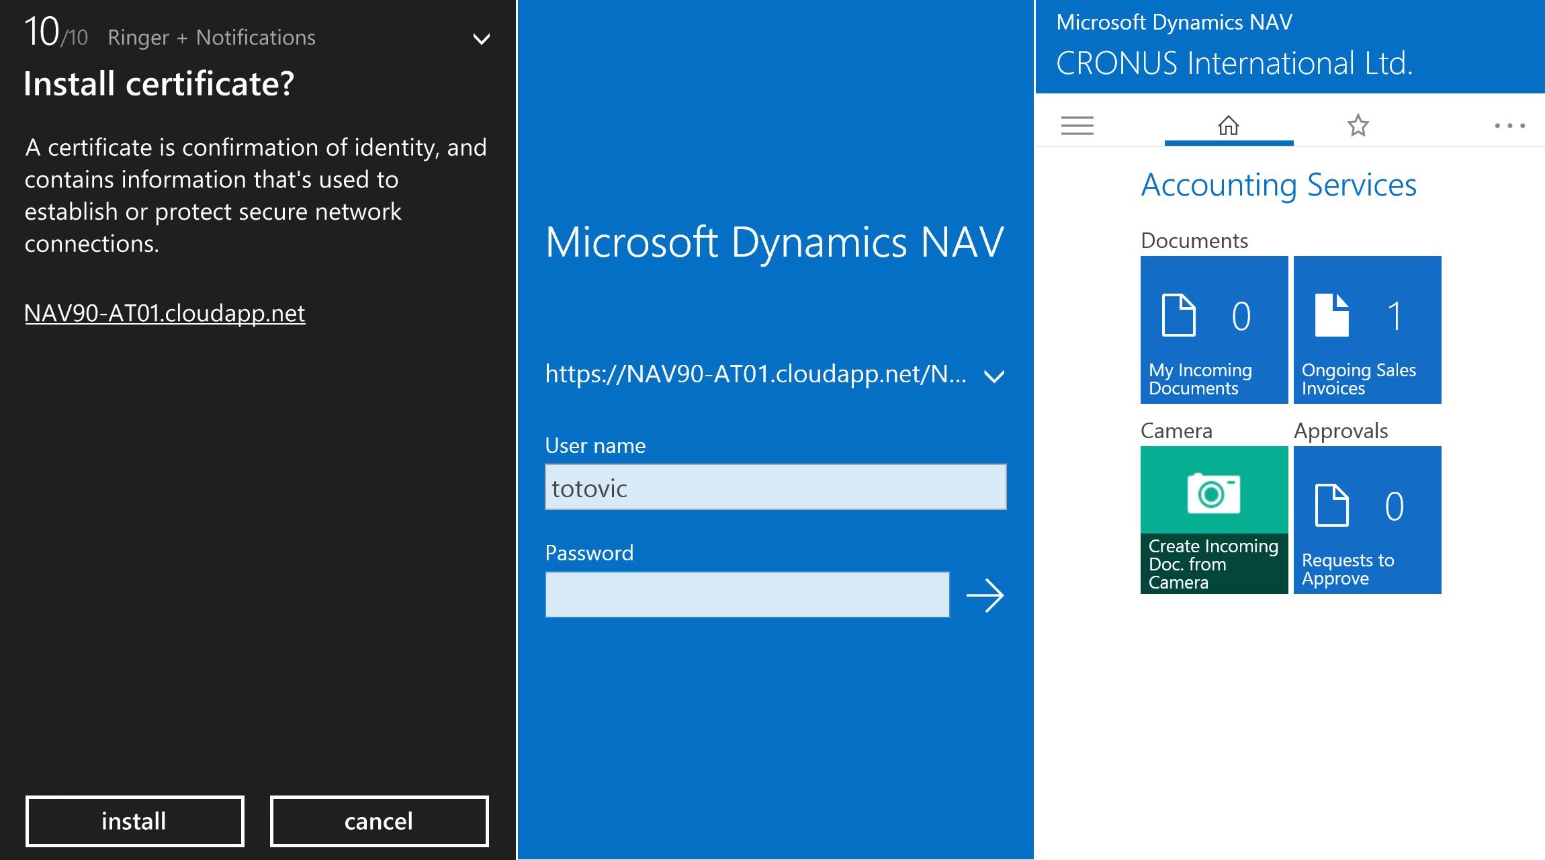Open the Create Incoming Doc. from Camera tile
This screenshot has width=1545, height=860.
coord(1214,519)
